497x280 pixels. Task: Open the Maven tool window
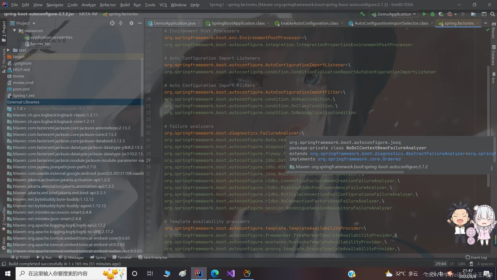point(493,31)
